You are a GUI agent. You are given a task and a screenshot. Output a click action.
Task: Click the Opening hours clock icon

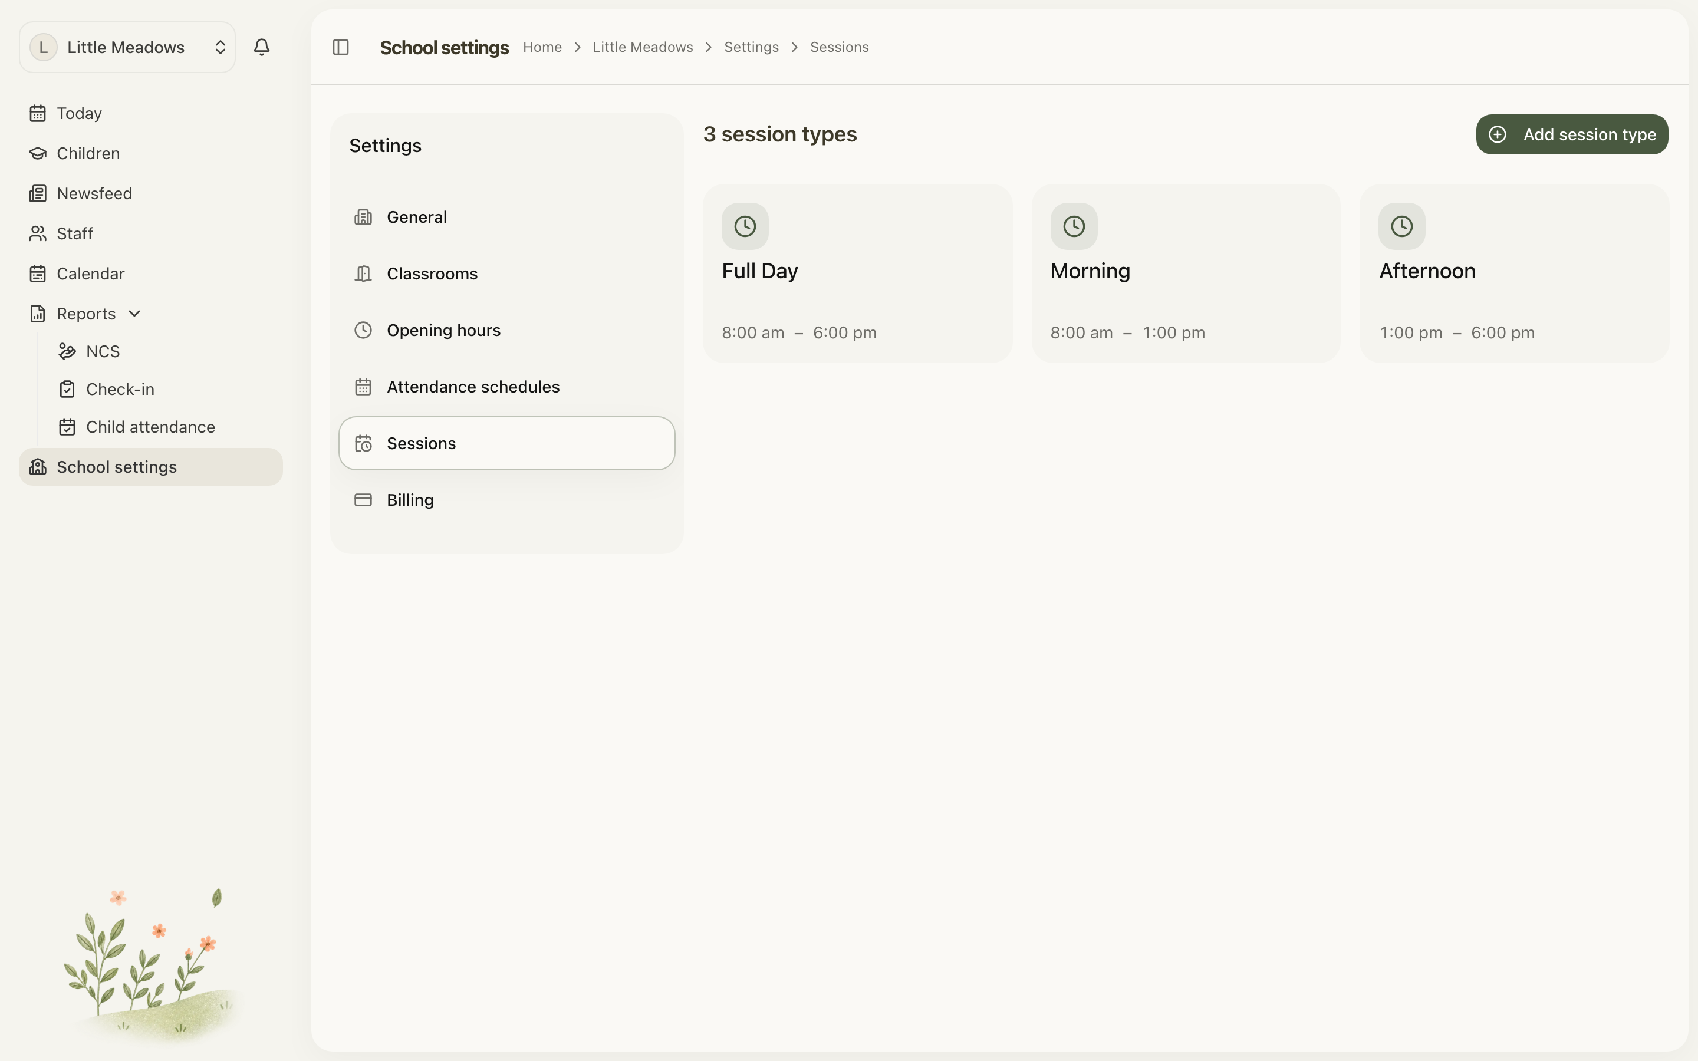pyautogui.click(x=363, y=330)
